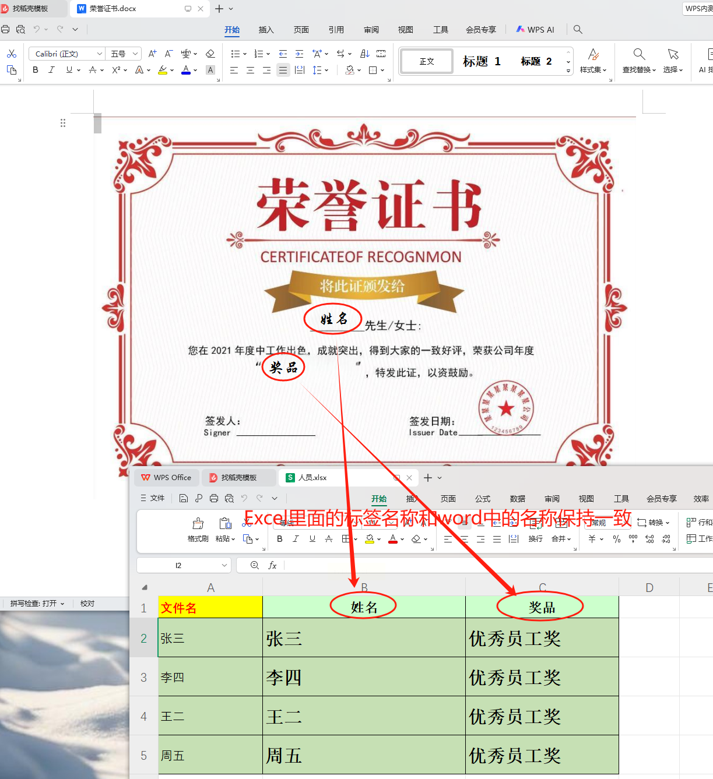Click the 粘贴 paste button in spreadsheet

pos(225,530)
